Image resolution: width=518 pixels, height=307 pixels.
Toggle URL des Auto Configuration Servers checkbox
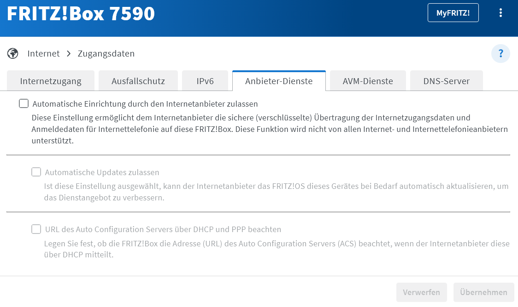tap(36, 229)
